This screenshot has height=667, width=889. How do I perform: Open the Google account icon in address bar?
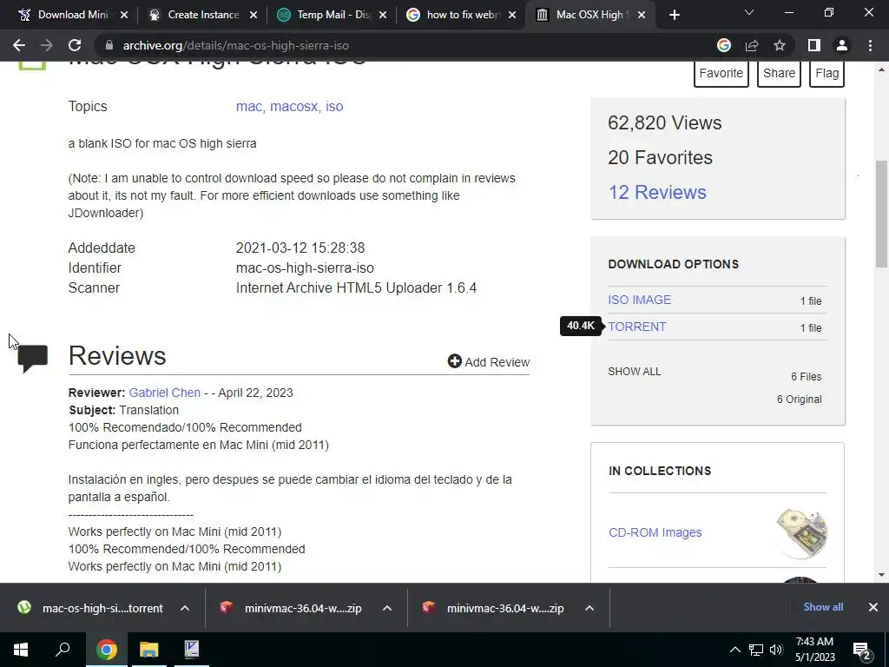[x=724, y=45]
